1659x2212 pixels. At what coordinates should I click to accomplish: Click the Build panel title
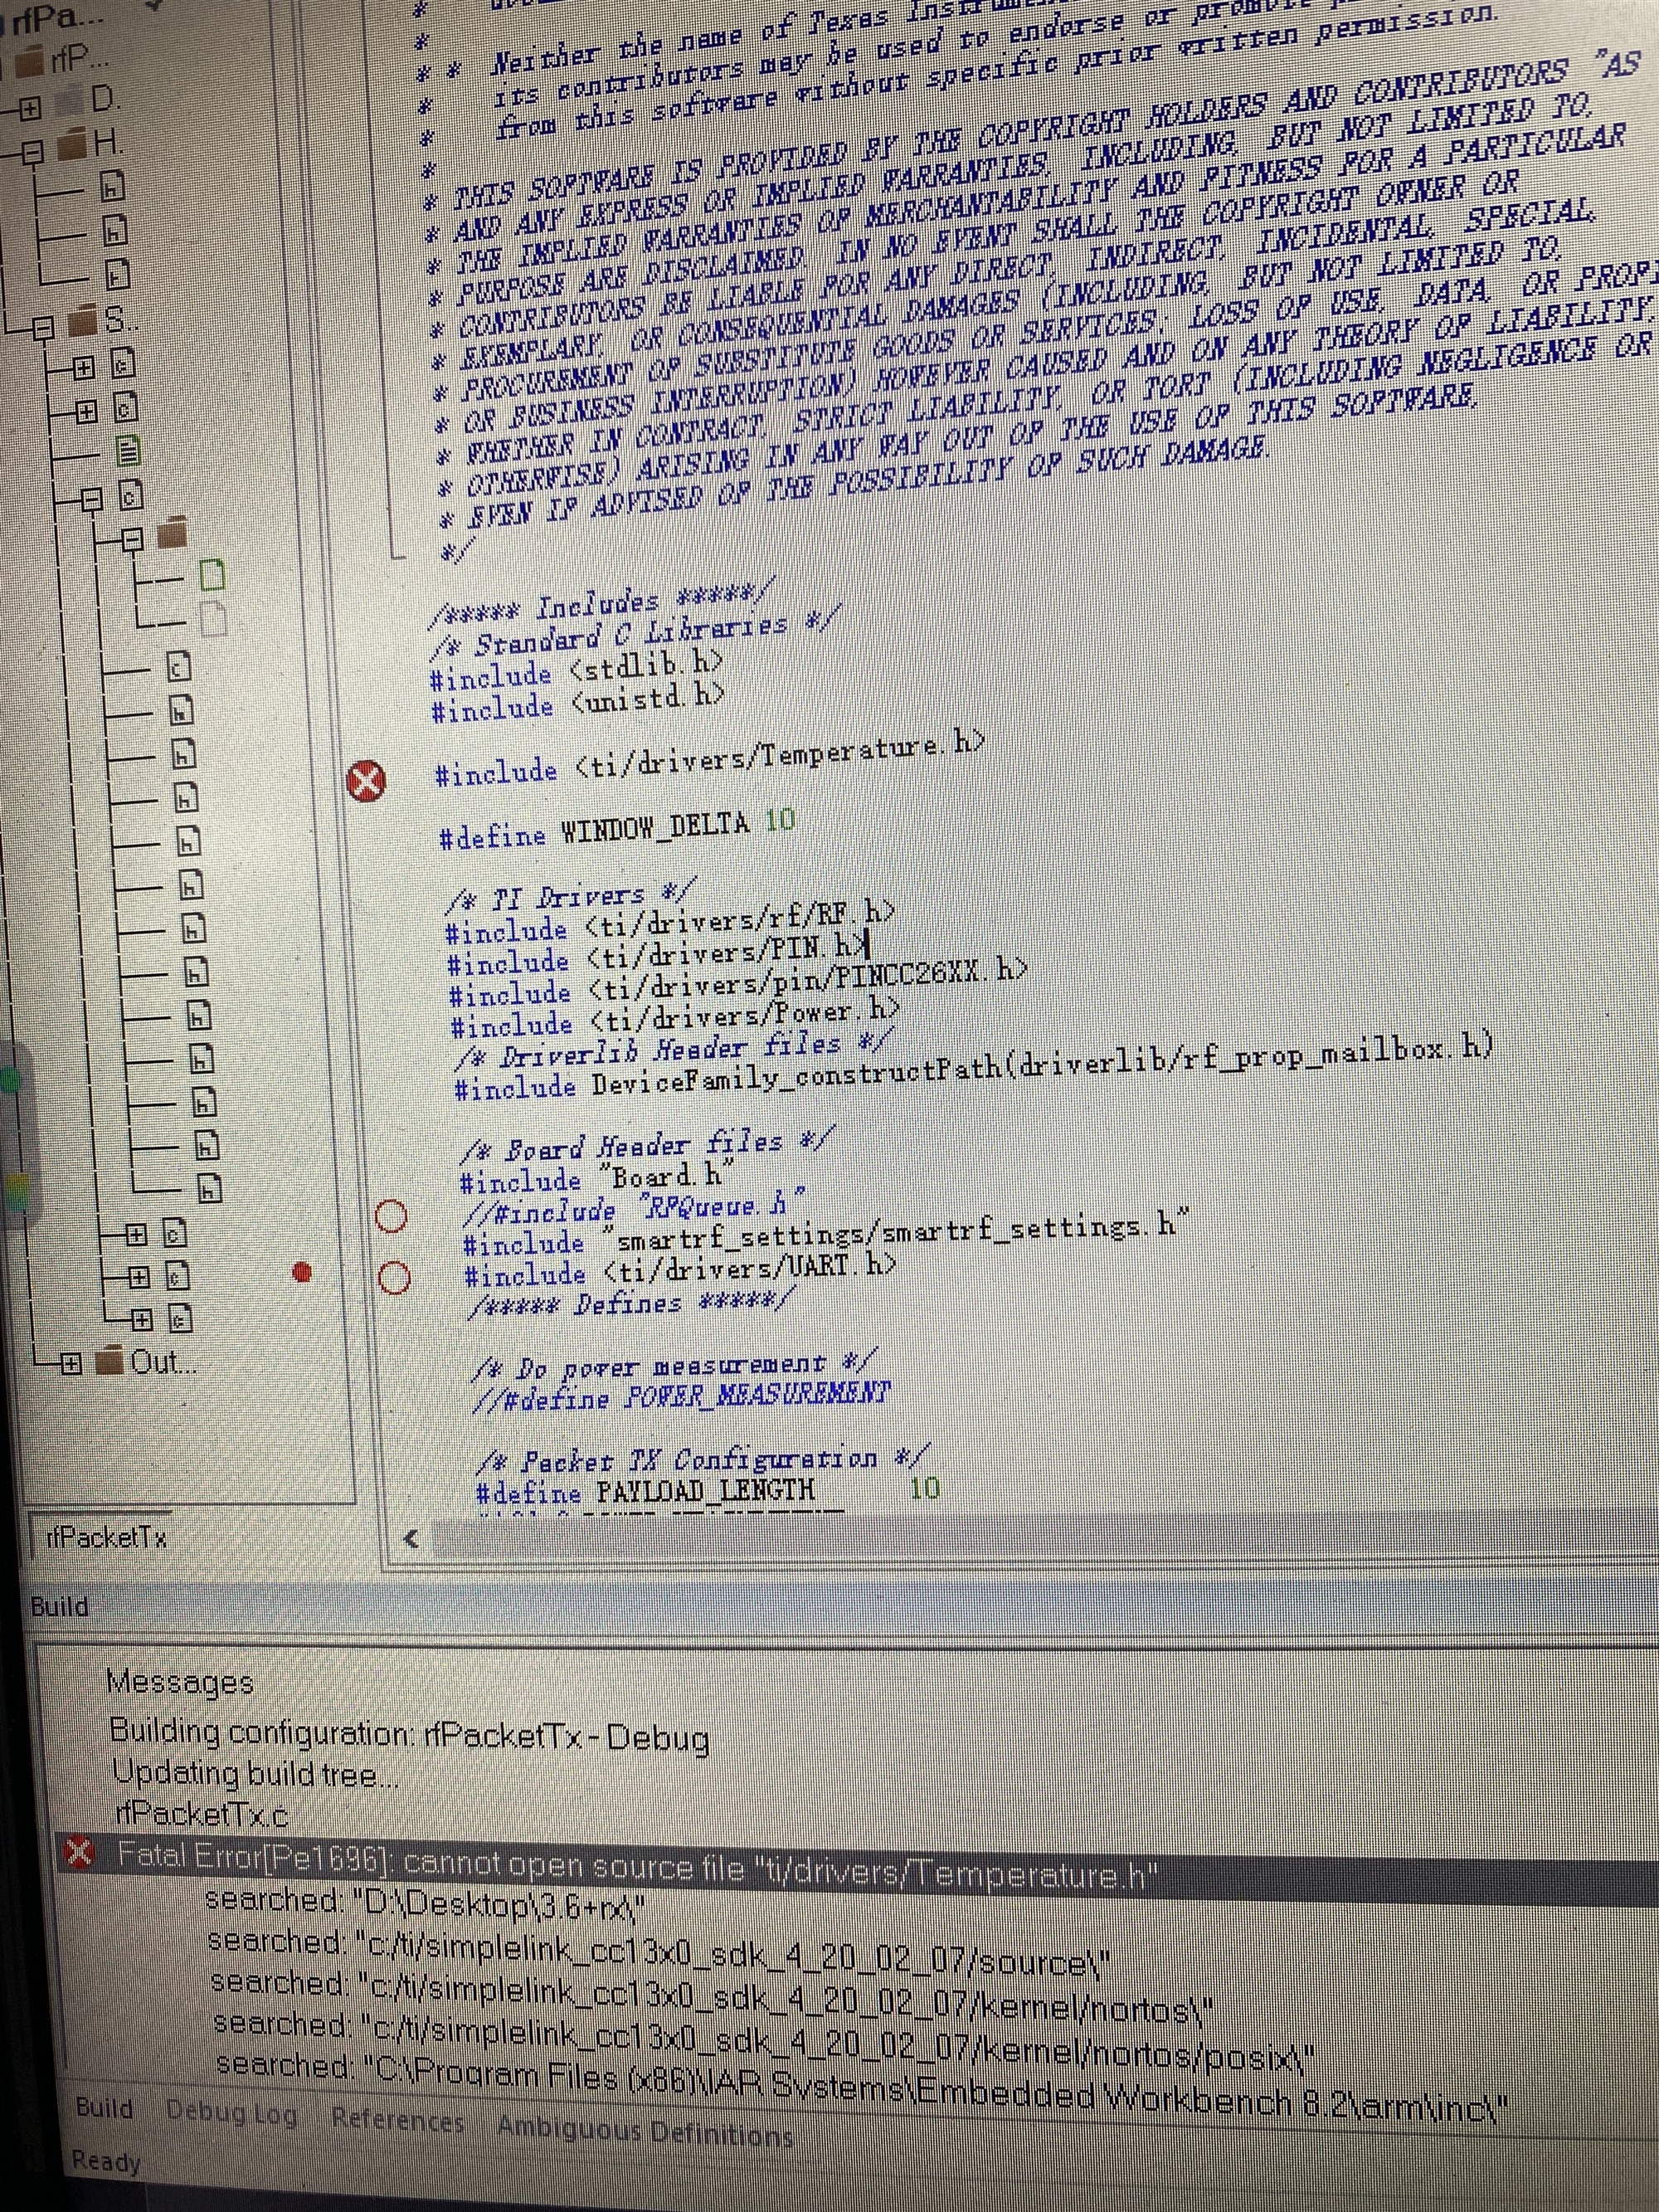(x=60, y=1606)
